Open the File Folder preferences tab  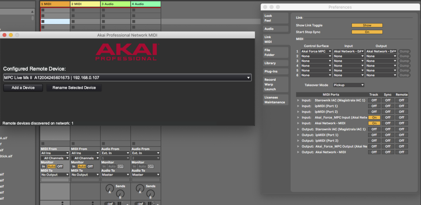click(x=276, y=52)
